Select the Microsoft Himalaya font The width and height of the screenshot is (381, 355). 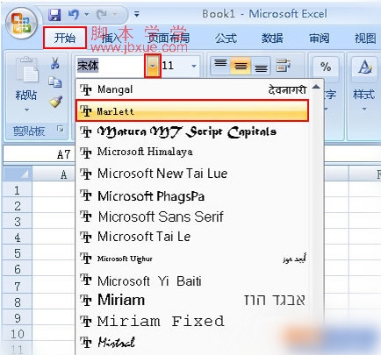click(x=193, y=152)
